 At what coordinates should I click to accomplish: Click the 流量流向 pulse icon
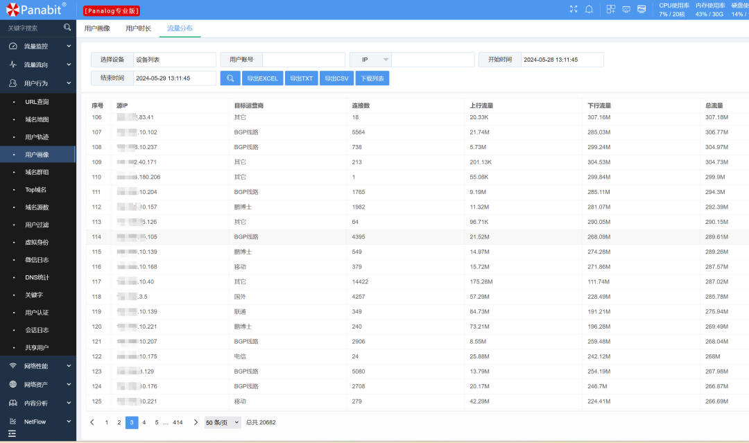pos(13,64)
